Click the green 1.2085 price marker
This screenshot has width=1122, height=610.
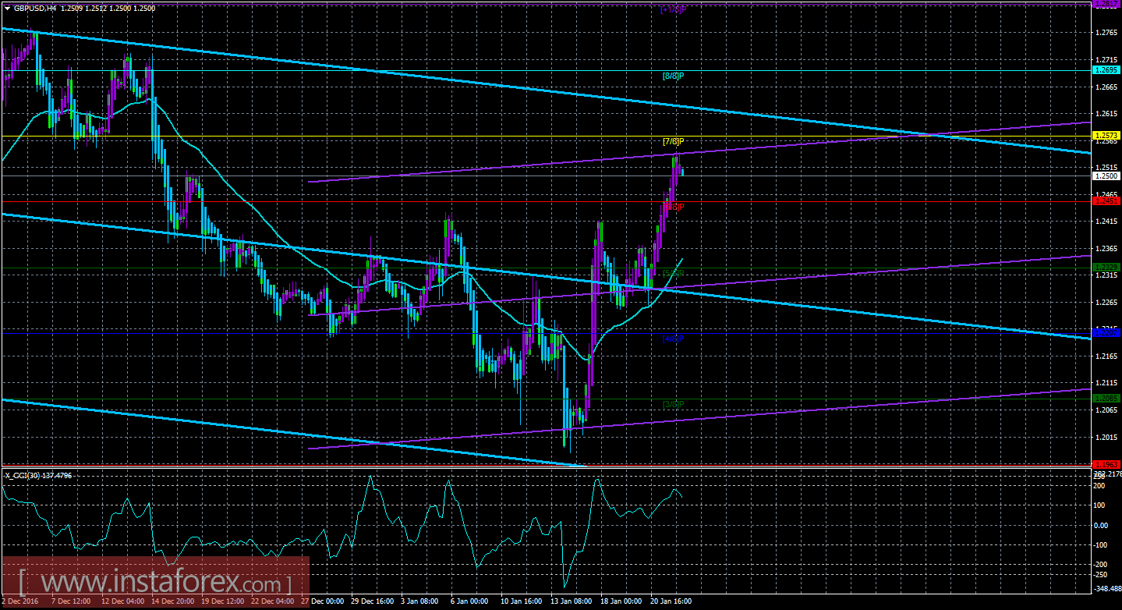(x=1108, y=398)
